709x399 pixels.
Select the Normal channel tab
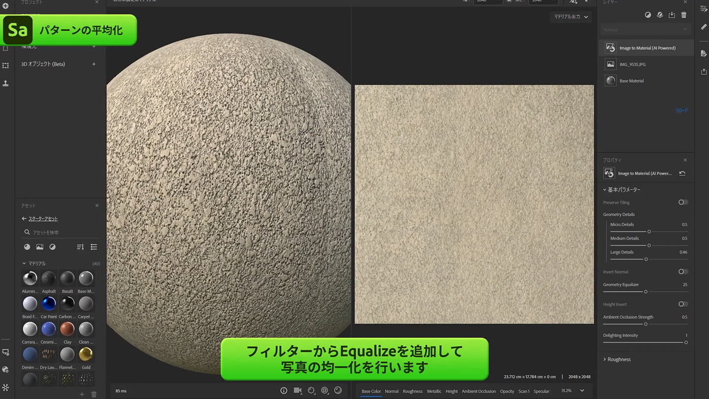[391, 391]
